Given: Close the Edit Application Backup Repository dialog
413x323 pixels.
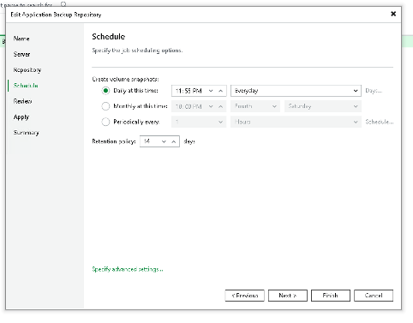Looking at the screenshot, I should coord(393,14).
